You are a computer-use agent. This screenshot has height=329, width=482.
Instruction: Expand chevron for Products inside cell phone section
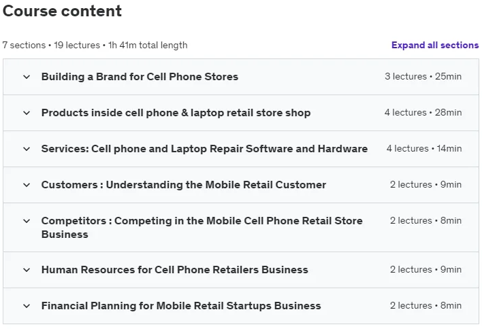pyautogui.click(x=27, y=113)
